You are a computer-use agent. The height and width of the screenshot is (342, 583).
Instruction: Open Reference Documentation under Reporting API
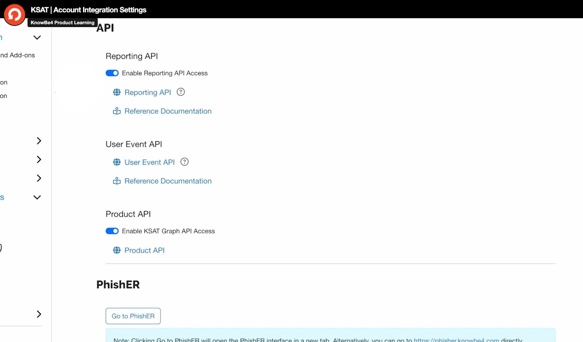(x=168, y=111)
